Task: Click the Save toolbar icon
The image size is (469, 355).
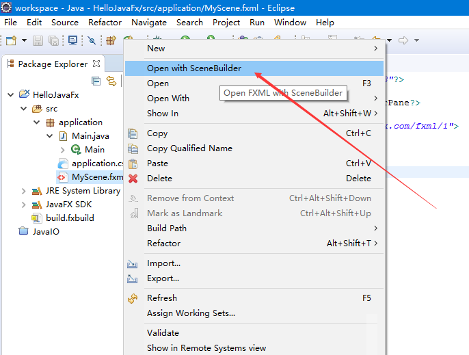Action: [x=38, y=40]
